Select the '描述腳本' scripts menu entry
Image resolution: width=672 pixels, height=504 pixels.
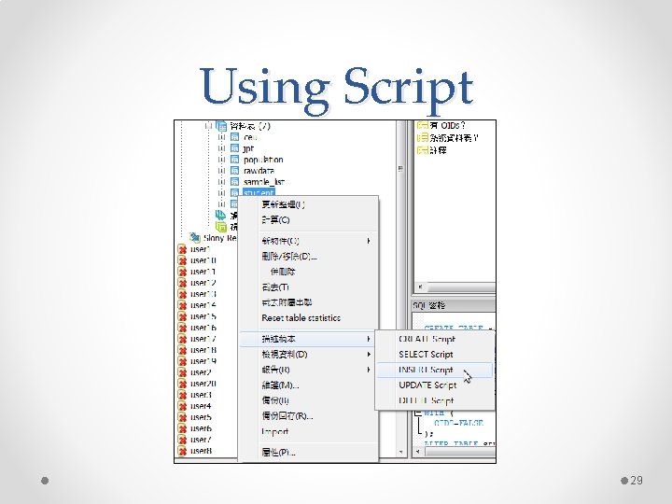[308, 339]
